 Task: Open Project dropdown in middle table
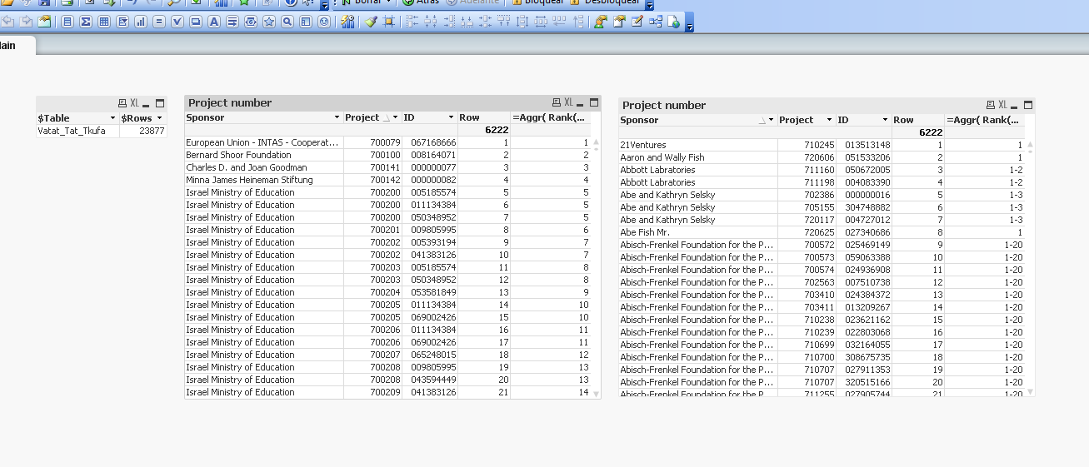click(395, 117)
